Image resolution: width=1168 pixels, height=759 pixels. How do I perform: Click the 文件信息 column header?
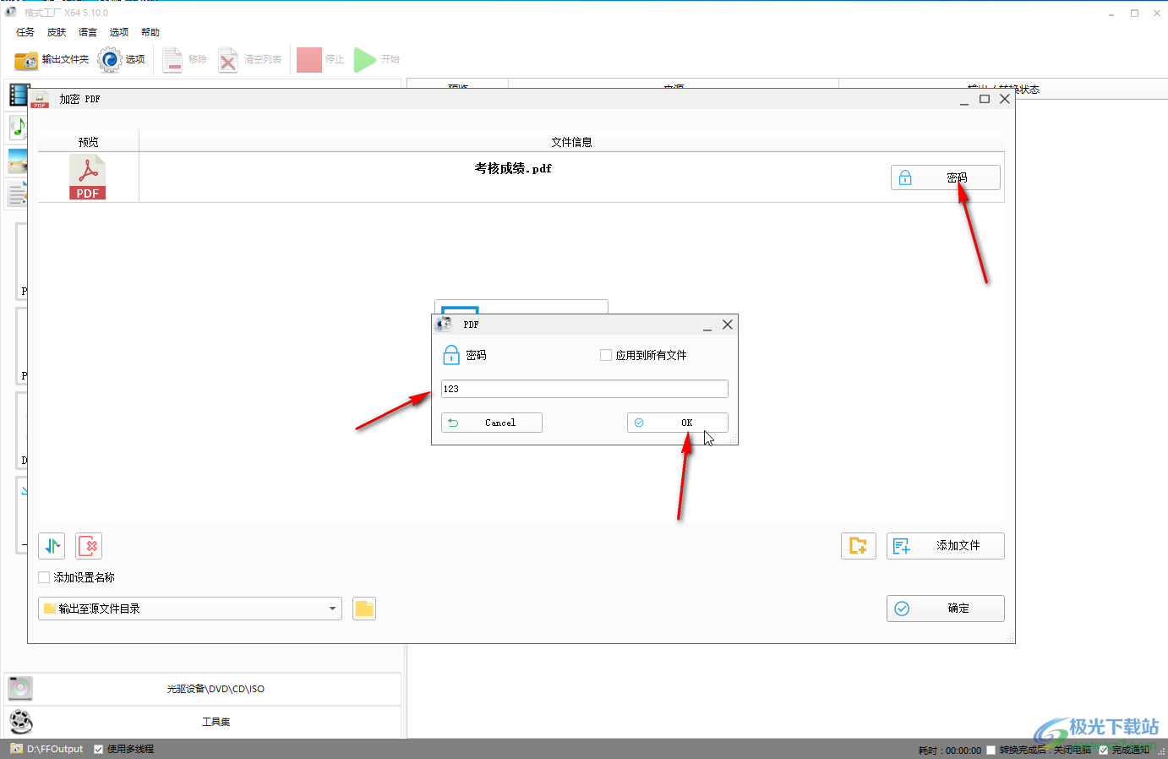572,142
